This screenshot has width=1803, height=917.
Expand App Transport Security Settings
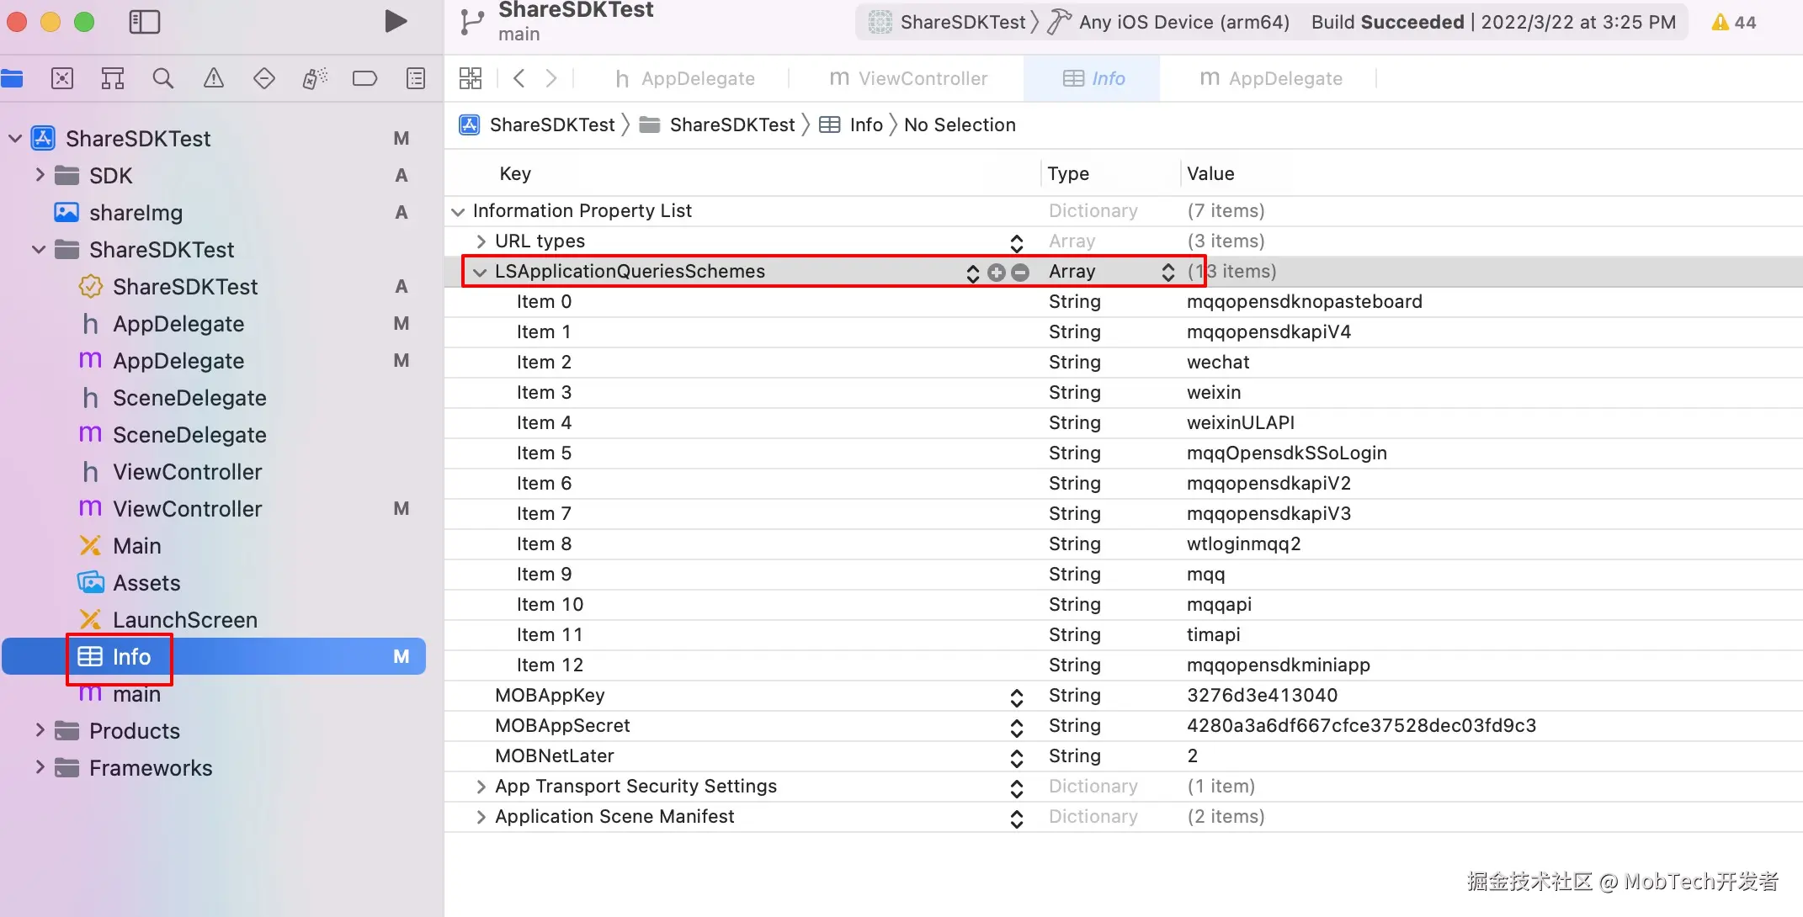pyautogui.click(x=481, y=787)
